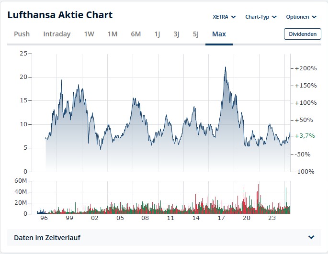
Task: Click the chevron icon beside Daten im Zeitverlauf
Action: 311,237
